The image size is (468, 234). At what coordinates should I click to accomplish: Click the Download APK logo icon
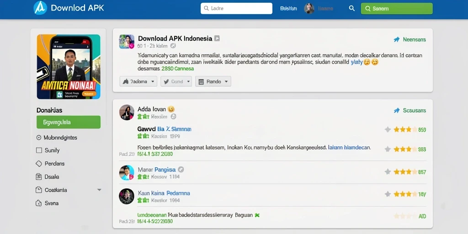pyautogui.click(x=40, y=8)
